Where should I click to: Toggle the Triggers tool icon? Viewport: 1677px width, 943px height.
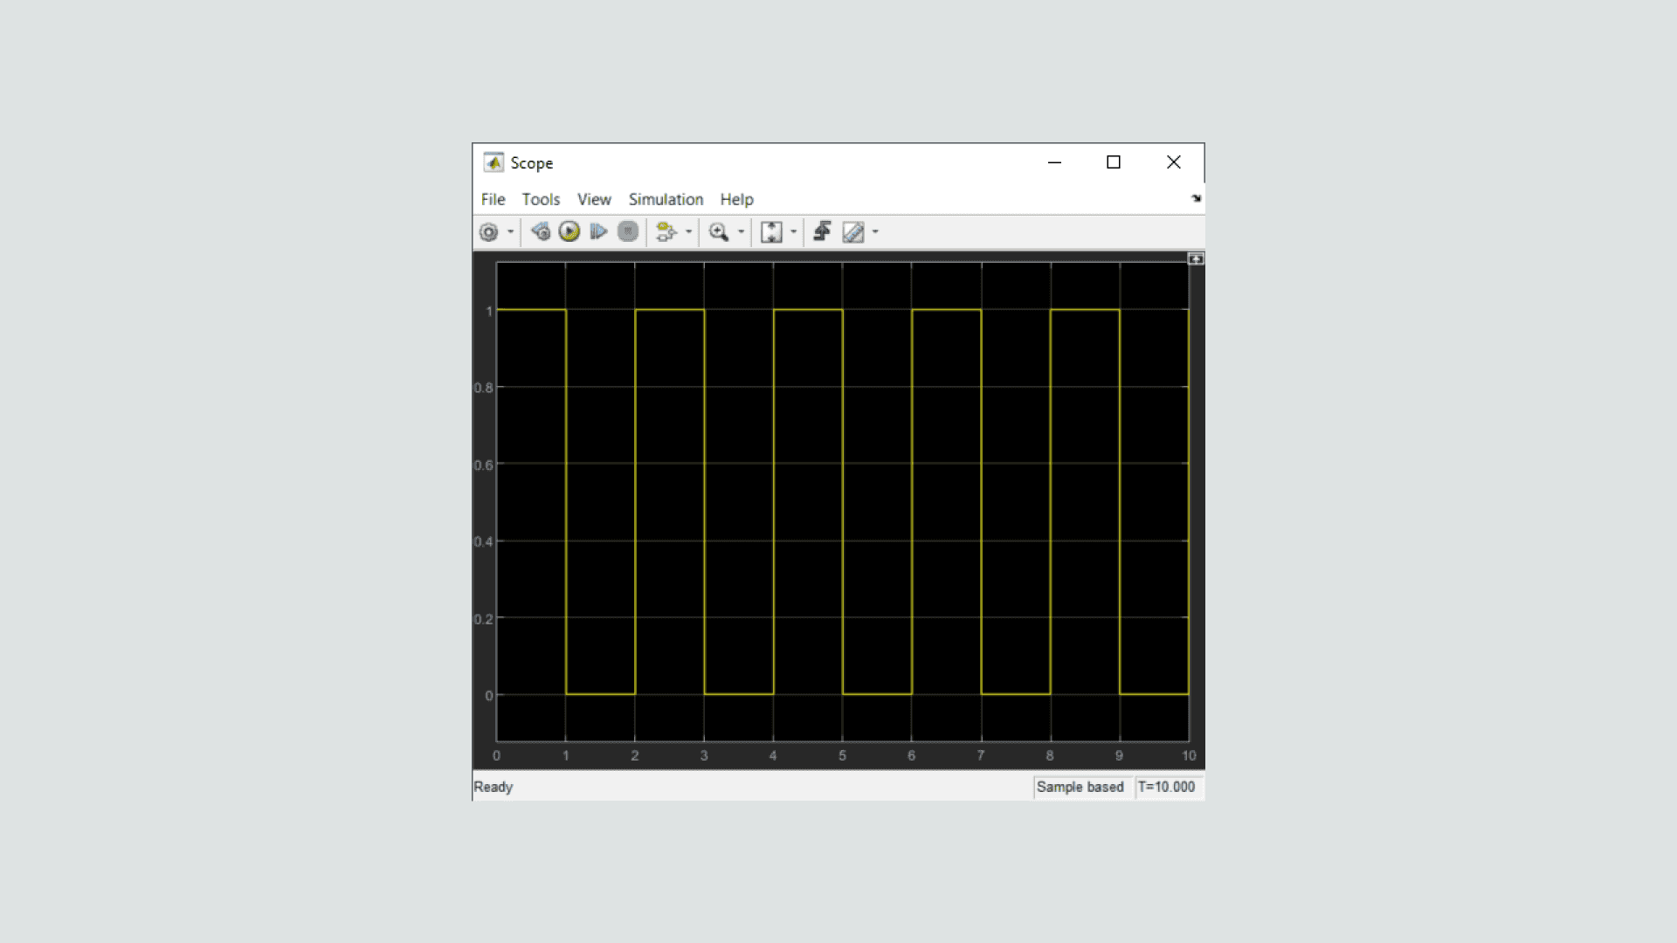tap(822, 231)
